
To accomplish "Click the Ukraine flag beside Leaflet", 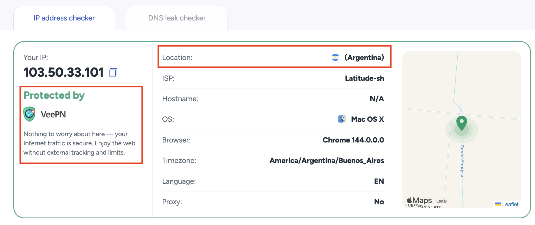I will click(498, 204).
